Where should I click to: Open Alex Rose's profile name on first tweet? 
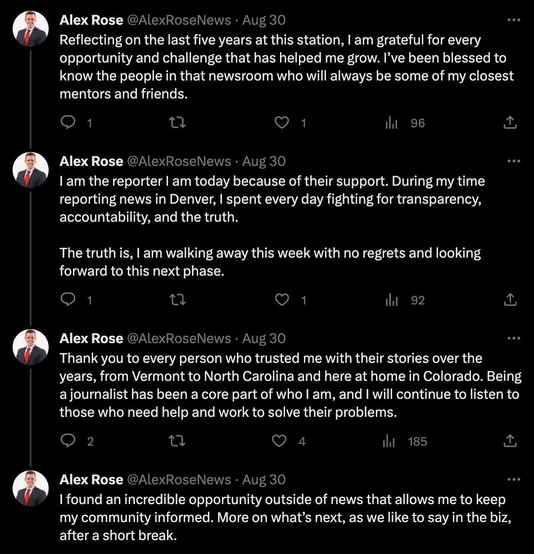click(91, 20)
